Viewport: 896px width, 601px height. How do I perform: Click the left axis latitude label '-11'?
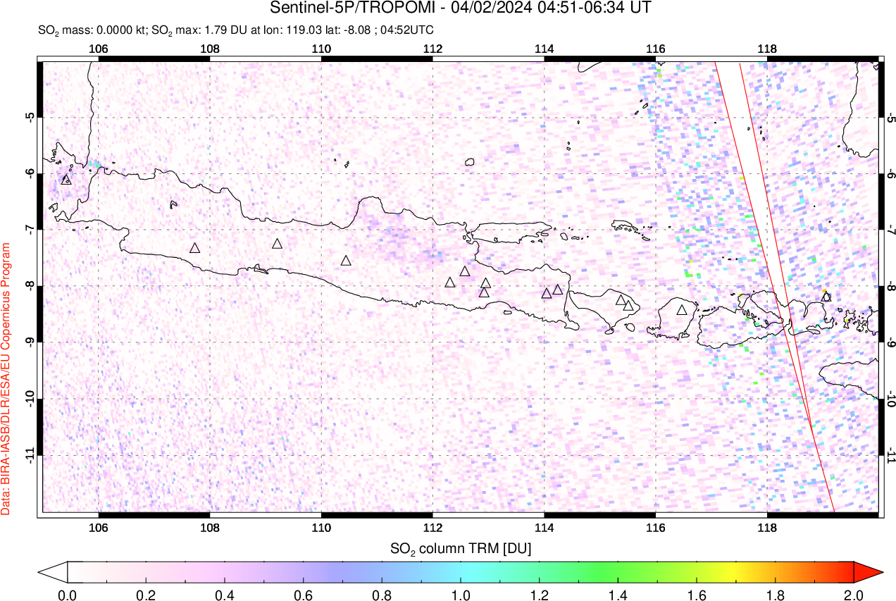coord(31,455)
